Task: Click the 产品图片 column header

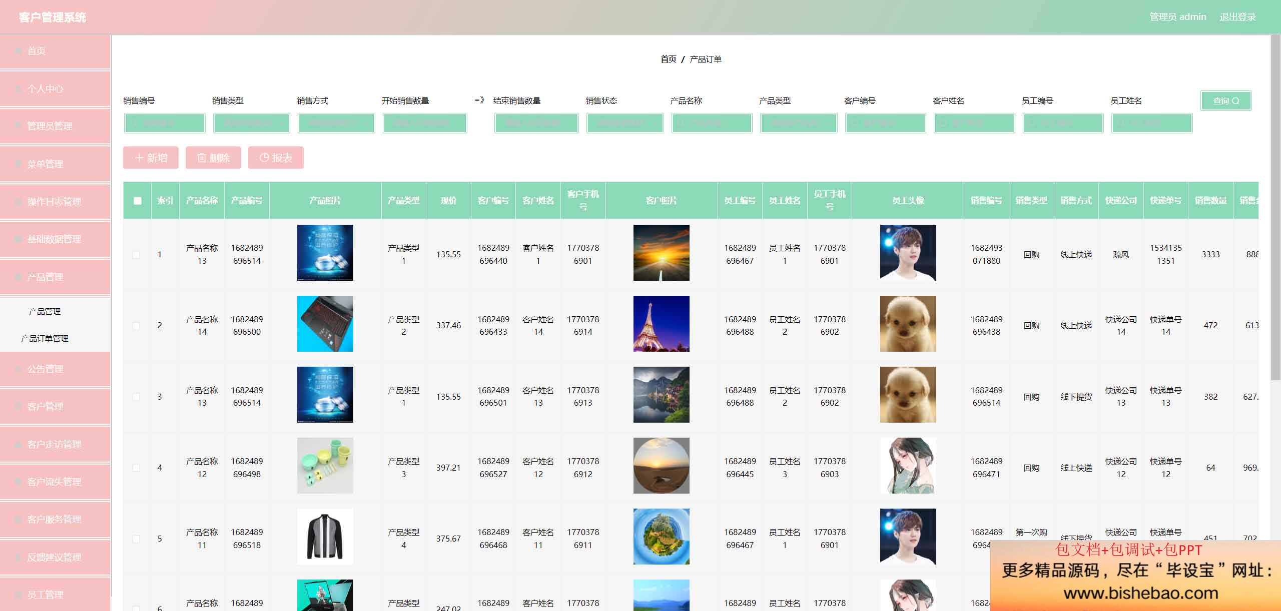Action: (x=325, y=200)
